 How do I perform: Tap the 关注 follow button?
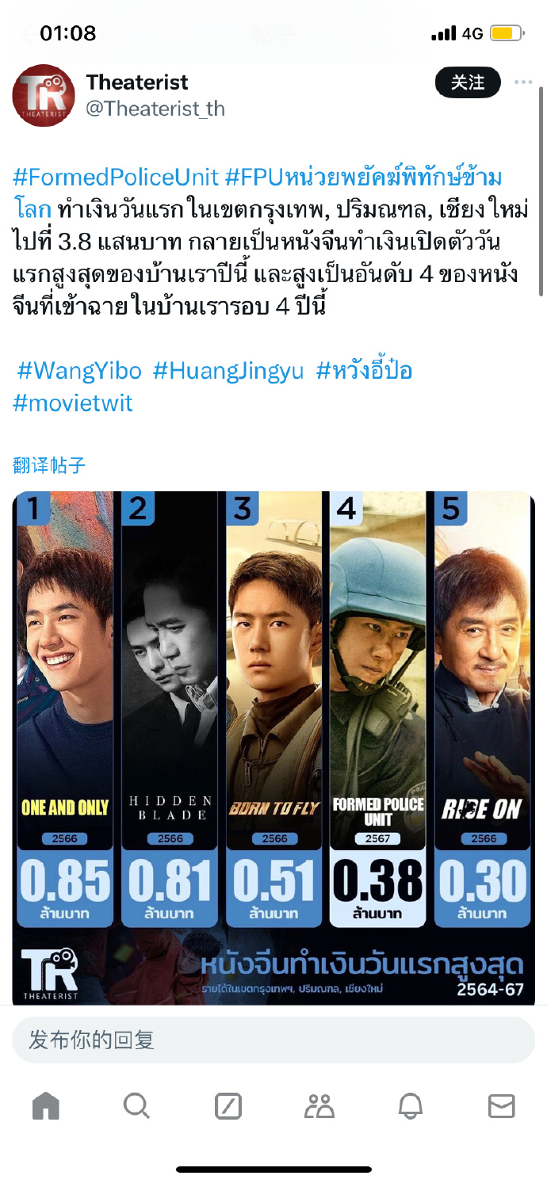point(468,82)
